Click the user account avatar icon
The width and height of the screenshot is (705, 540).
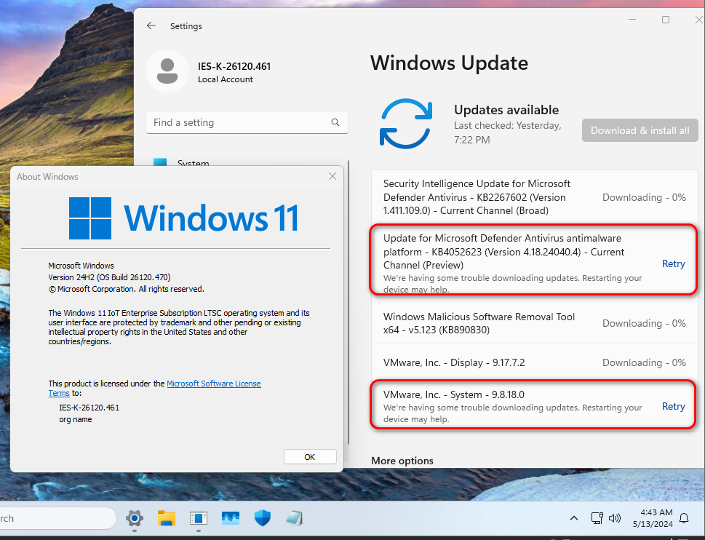pos(167,71)
